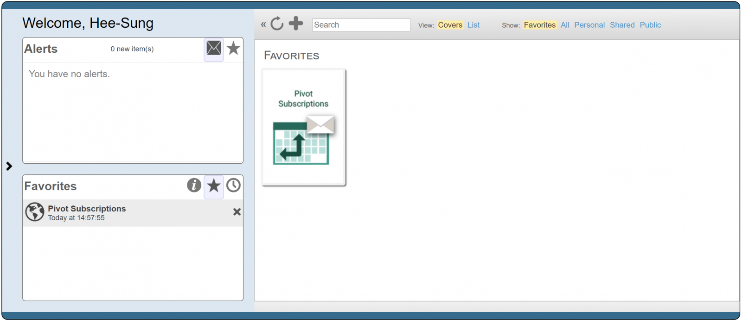This screenshot has width=742, height=321.
Task: Show Public documents
Action: click(651, 25)
